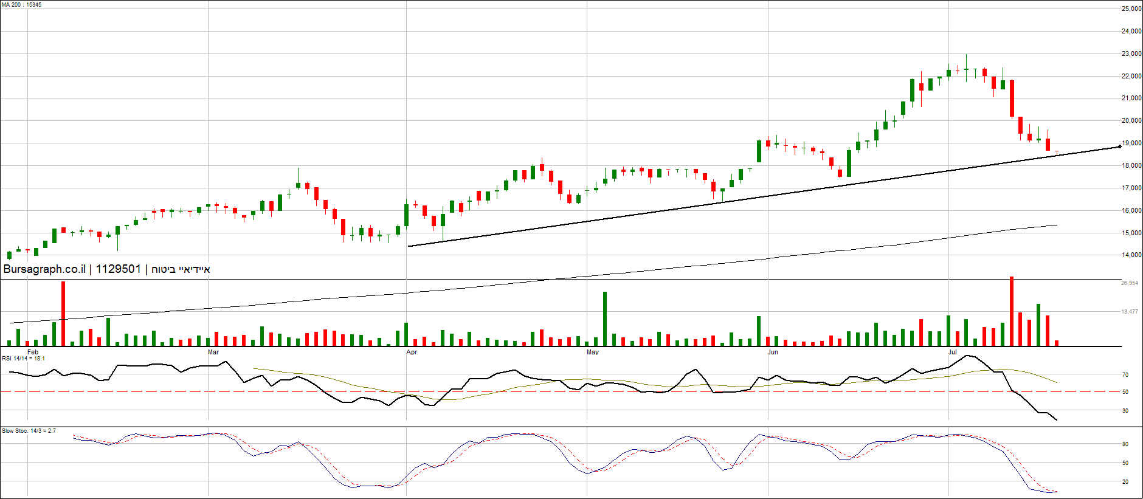Viewport: 1143px width, 499px height.
Task: Click the 19,000 price axis label
Action: [1131, 143]
